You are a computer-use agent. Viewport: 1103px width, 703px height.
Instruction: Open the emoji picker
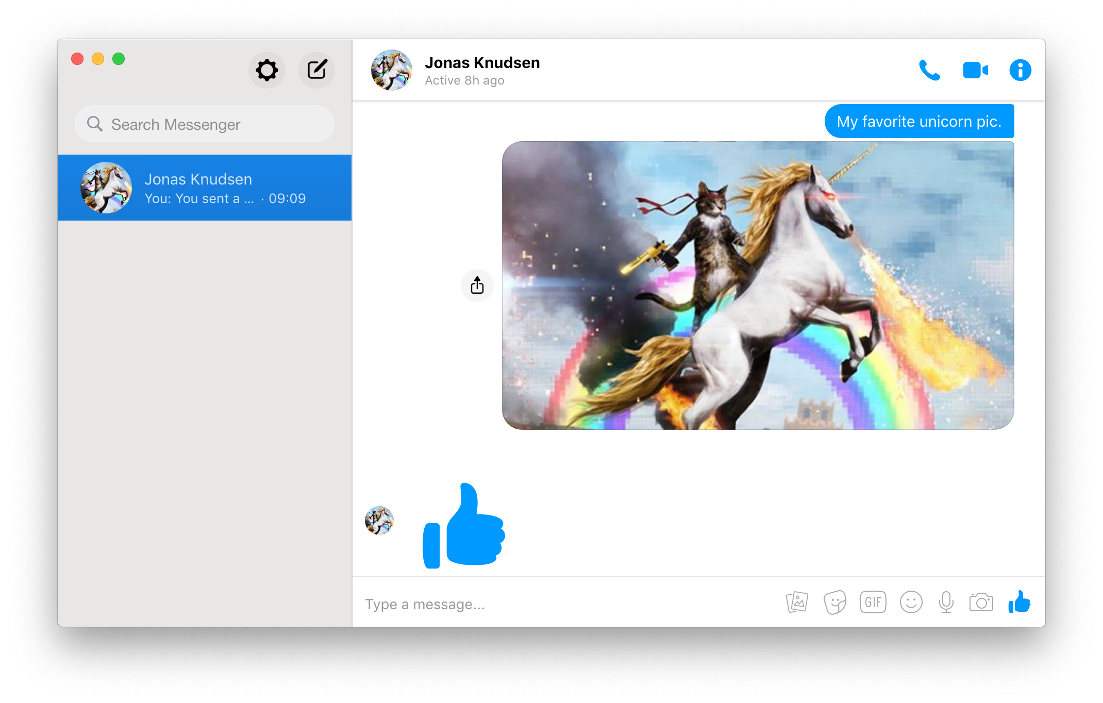tap(911, 601)
